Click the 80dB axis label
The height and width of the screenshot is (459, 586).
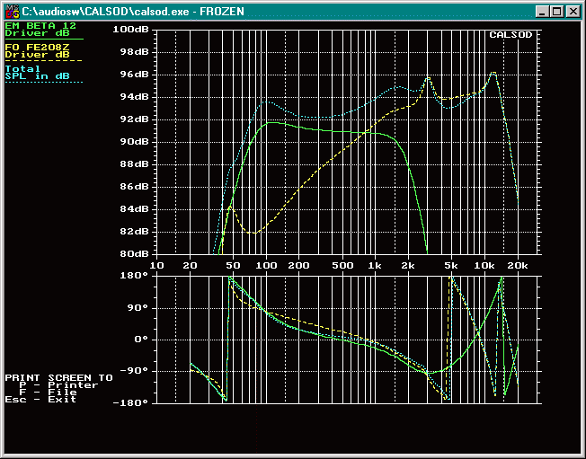click(x=134, y=253)
